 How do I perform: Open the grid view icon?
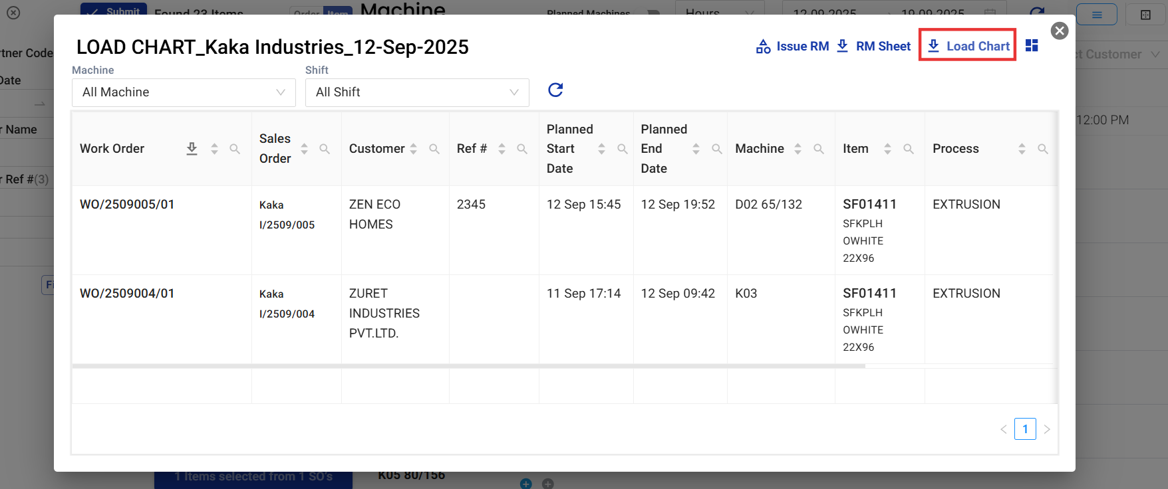(x=1032, y=45)
